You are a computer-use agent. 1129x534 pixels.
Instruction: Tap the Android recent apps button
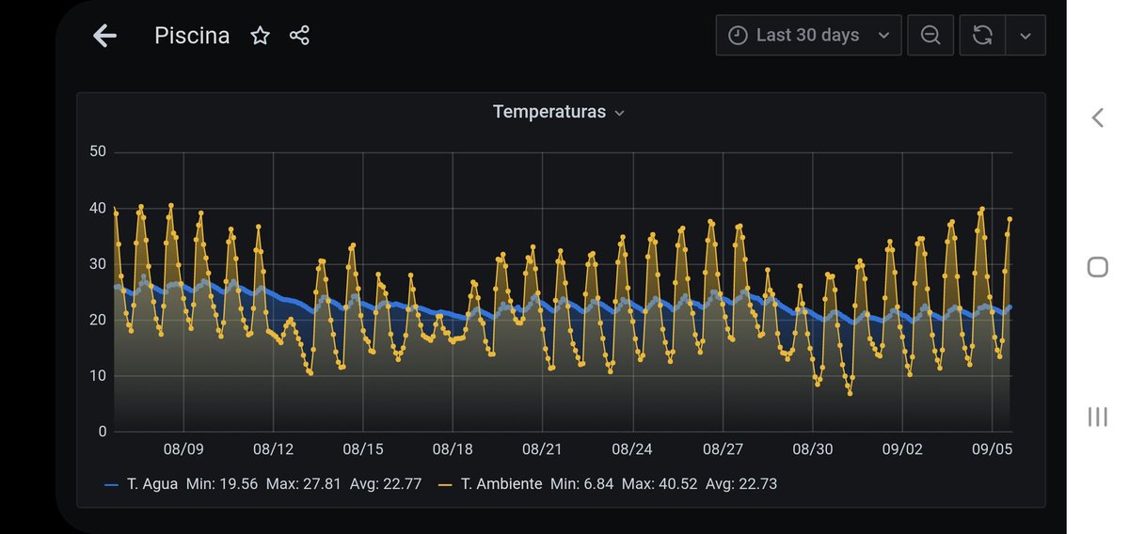pos(1097,416)
